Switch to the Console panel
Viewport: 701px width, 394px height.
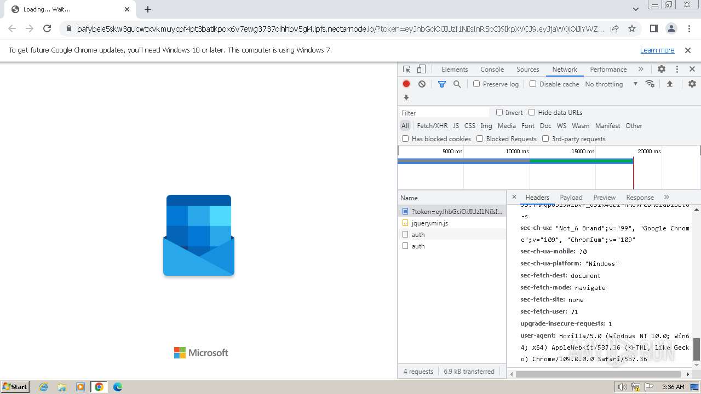pyautogui.click(x=492, y=69)
